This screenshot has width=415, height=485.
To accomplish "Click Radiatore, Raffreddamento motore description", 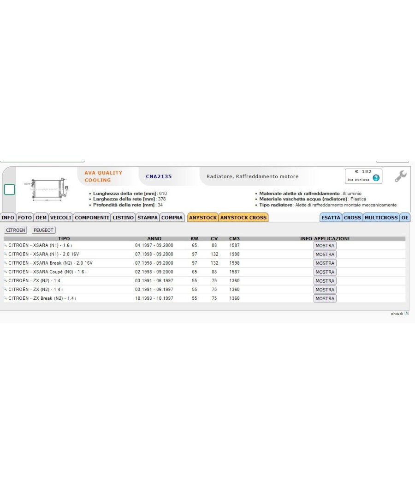I will pyautogui.click(x=252, y=176).
